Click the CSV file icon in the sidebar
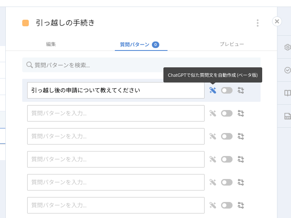Image resolution: width=291 pixels, height=218 pixels. [x=287, y=116]
